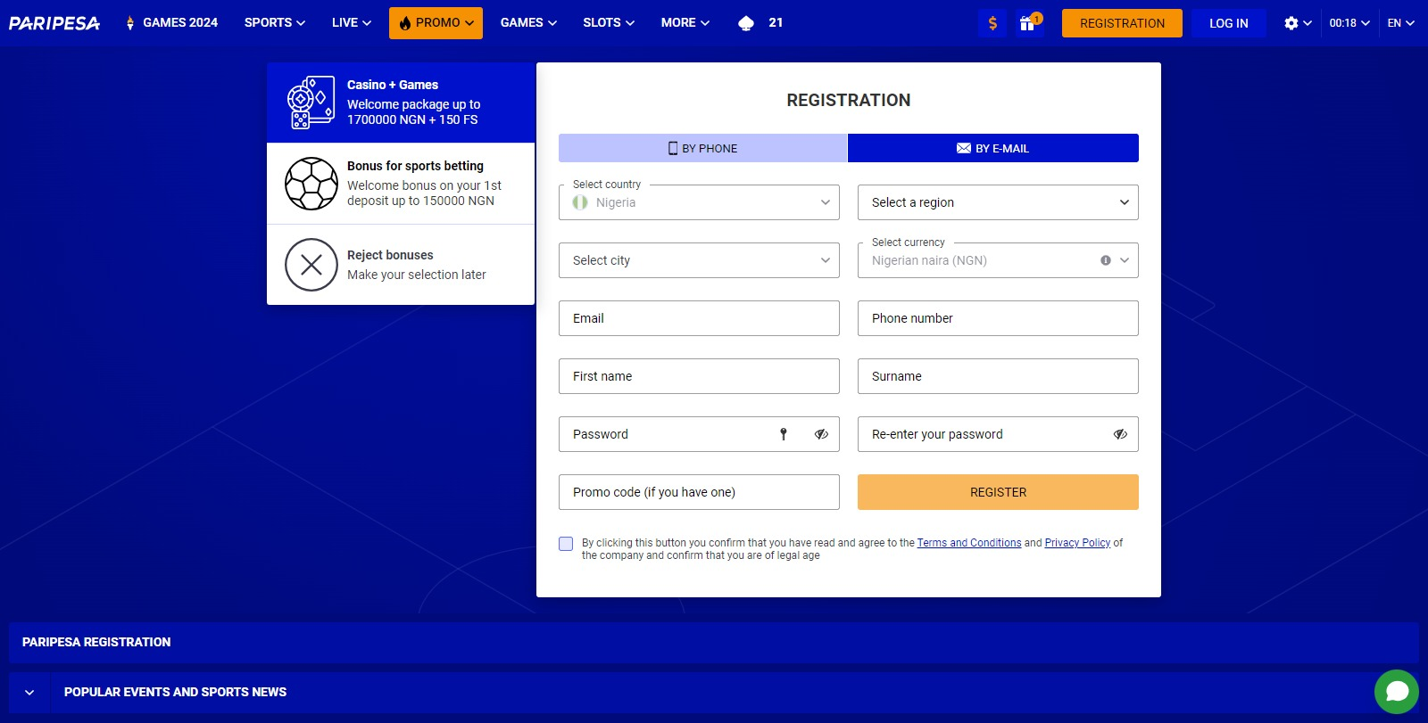
Task: Click the Paripesa Registration section bar
Action: coord(714,643)
